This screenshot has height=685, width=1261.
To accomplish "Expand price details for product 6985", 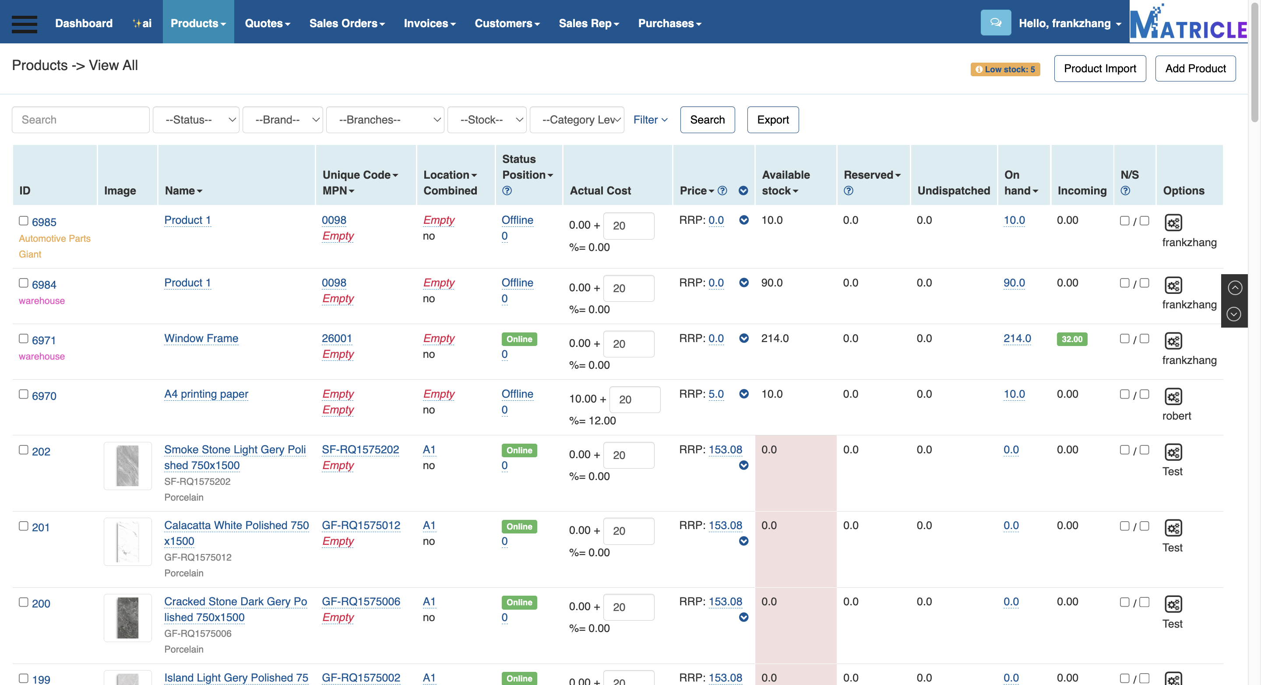I will (743, 220).
